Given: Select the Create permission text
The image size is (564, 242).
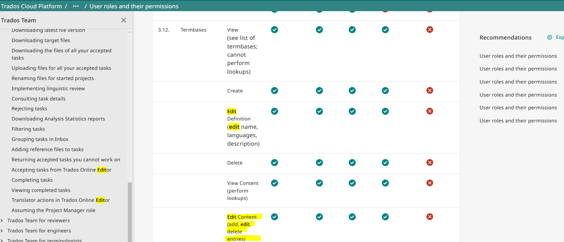Looking at the screenshot, I should pyautogui.click(x=235, y=91).
